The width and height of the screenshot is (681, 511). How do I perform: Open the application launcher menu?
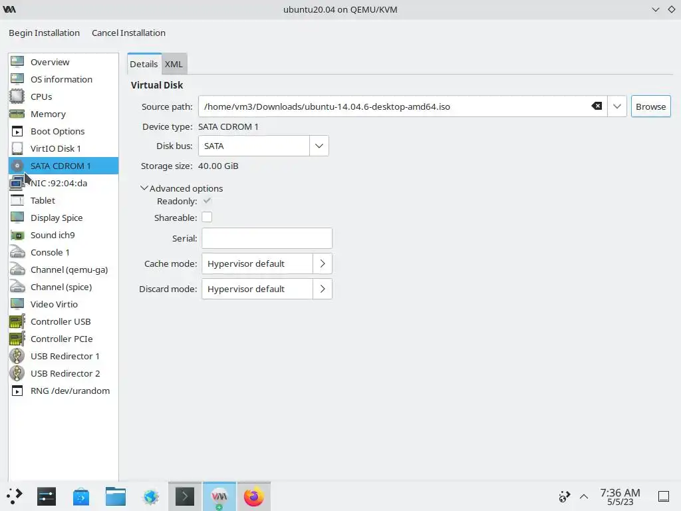15,496
